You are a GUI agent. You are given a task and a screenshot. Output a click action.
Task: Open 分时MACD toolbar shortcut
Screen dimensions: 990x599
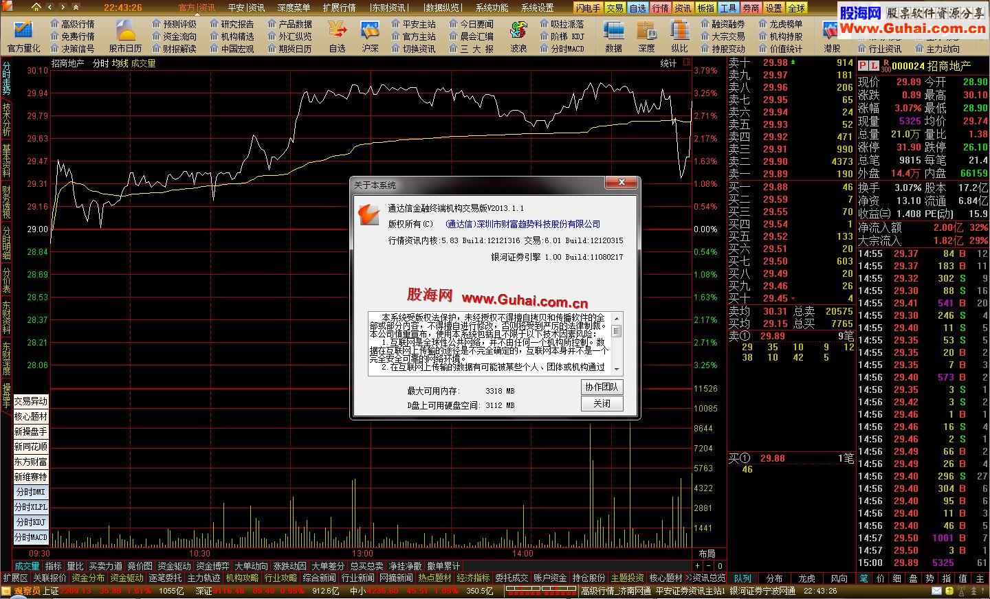(562, 49)
